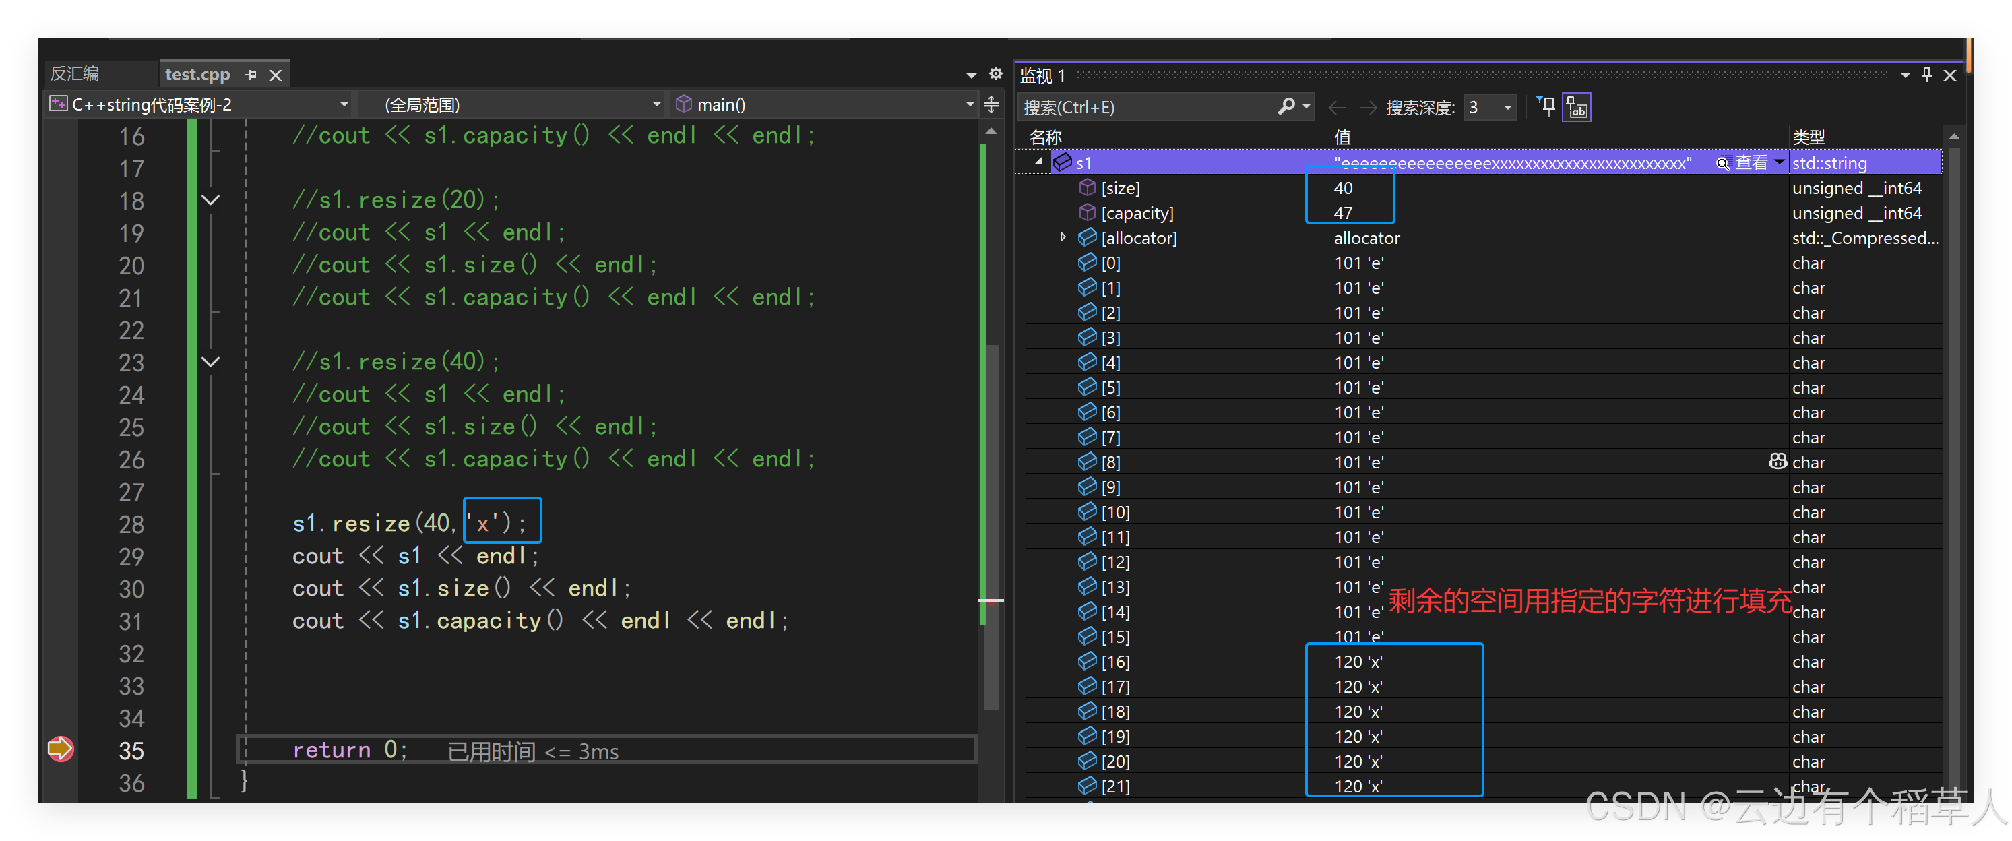Viewport: 2012px width, 841px height.
Task: Click the refresh icon on row [8]
Action: point(1777,462)
